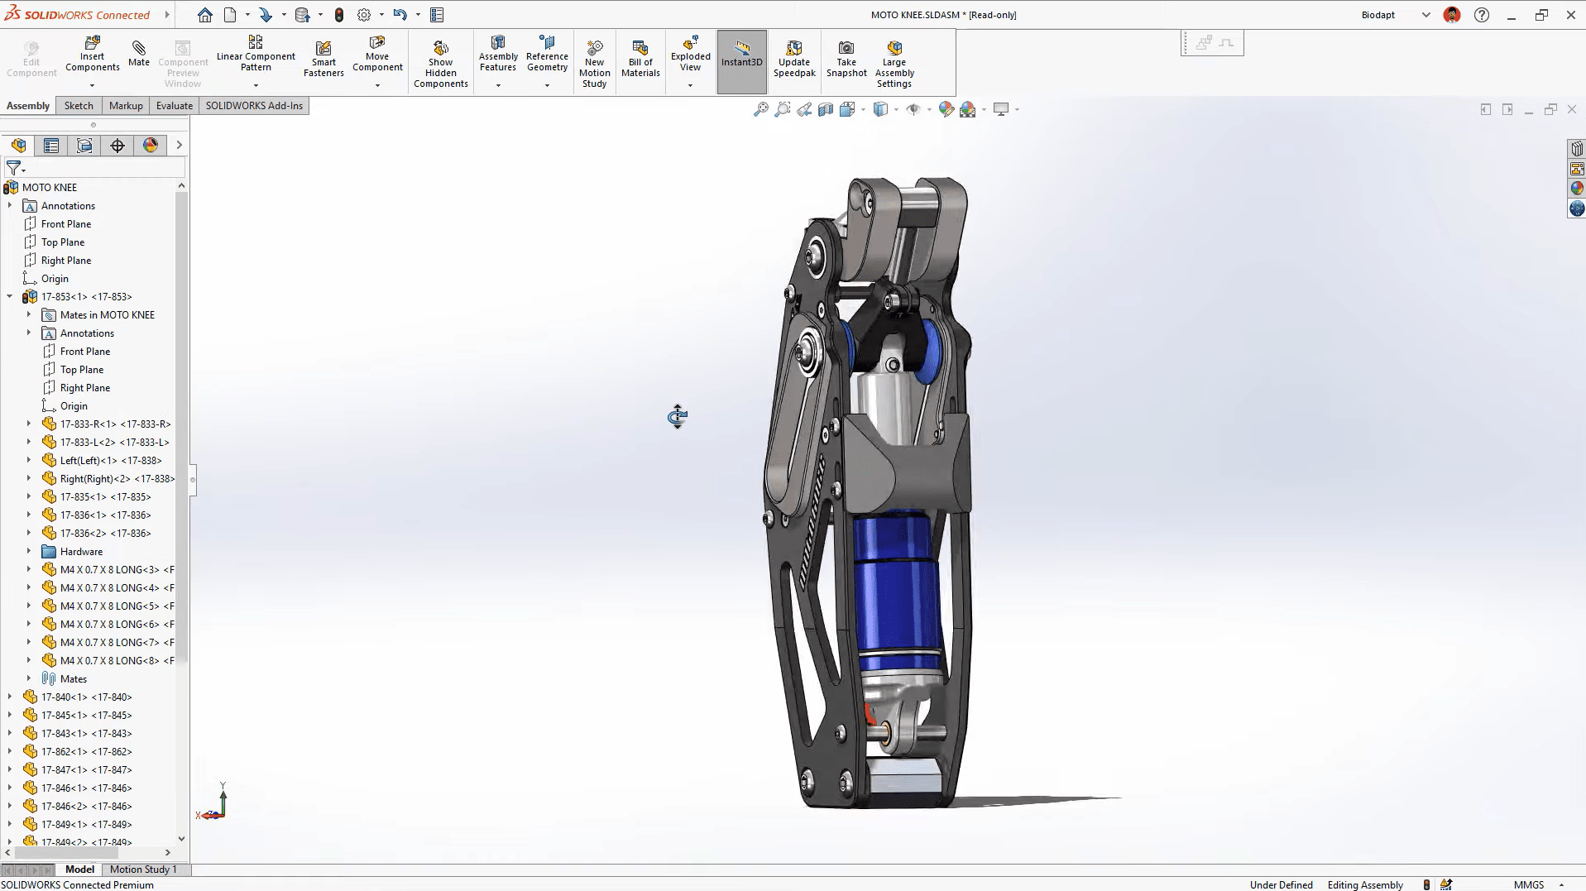
Task: Expand the Hardware folder
Action: point(29,551)
